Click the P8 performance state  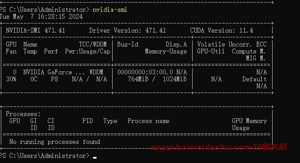click(54, 79)
